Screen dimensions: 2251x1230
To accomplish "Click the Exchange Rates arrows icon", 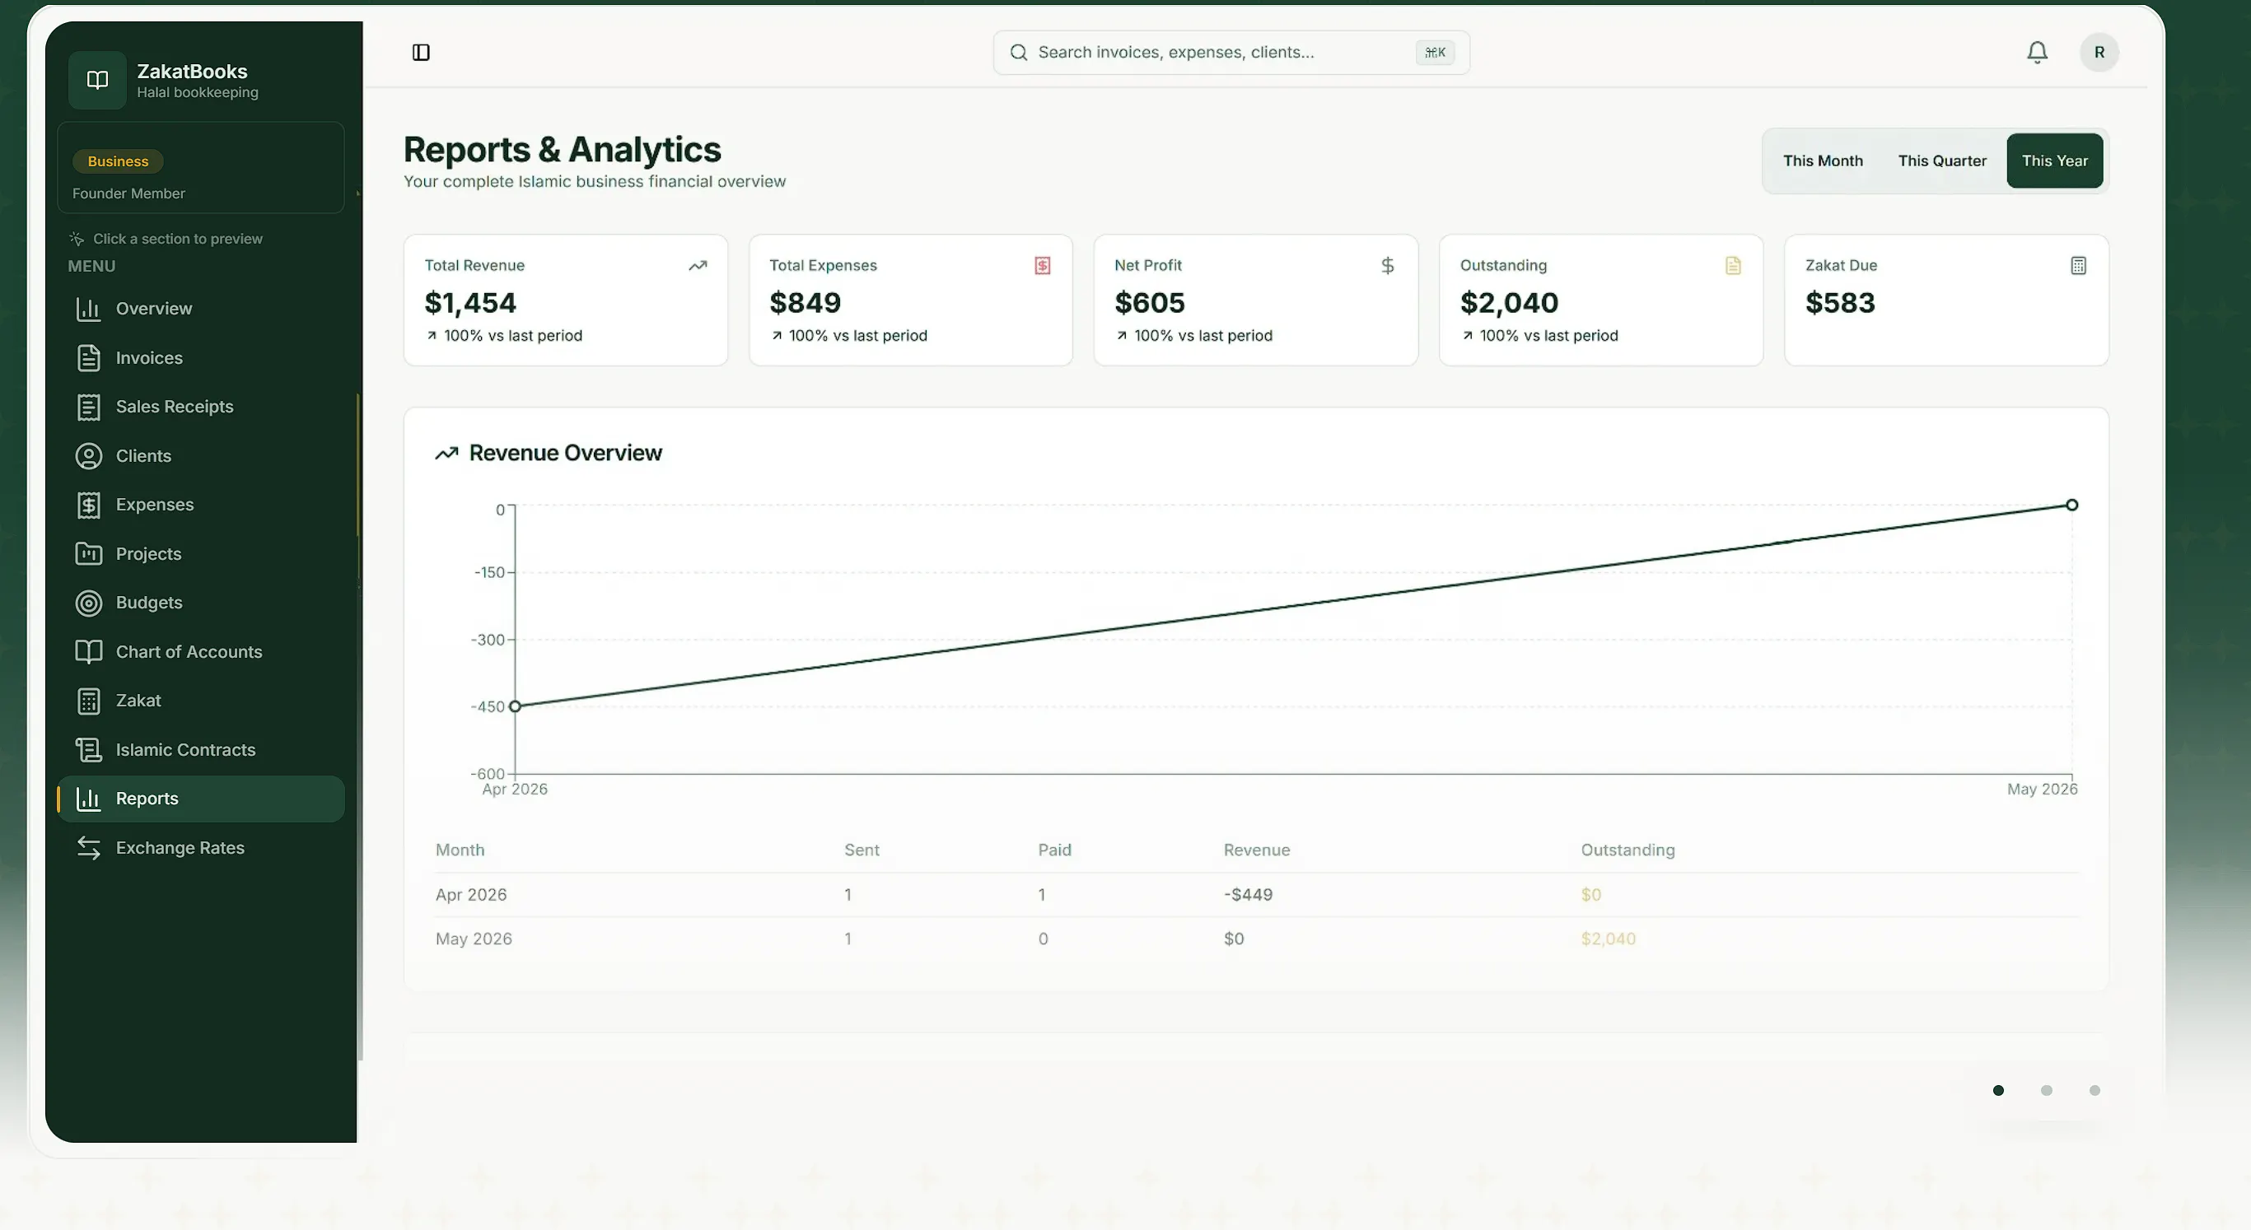I will (x=88, y=847).
